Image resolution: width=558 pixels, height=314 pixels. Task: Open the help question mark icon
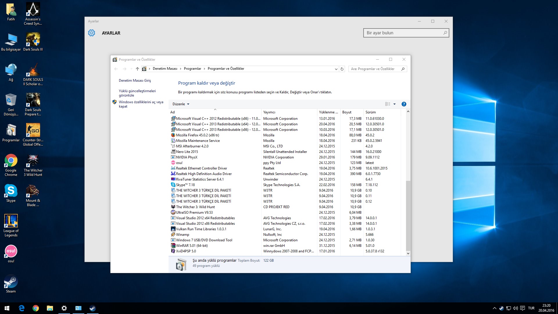(x=404, y=104)
